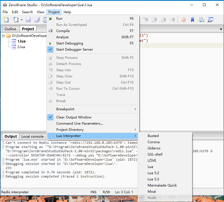Click the Run To Cursor toolbar icon
This screenshot has width=224, height=202.
pyautogui.click(x=172, y=20)
